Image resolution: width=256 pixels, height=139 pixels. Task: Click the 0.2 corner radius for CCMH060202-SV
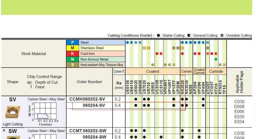pos(117,99)
